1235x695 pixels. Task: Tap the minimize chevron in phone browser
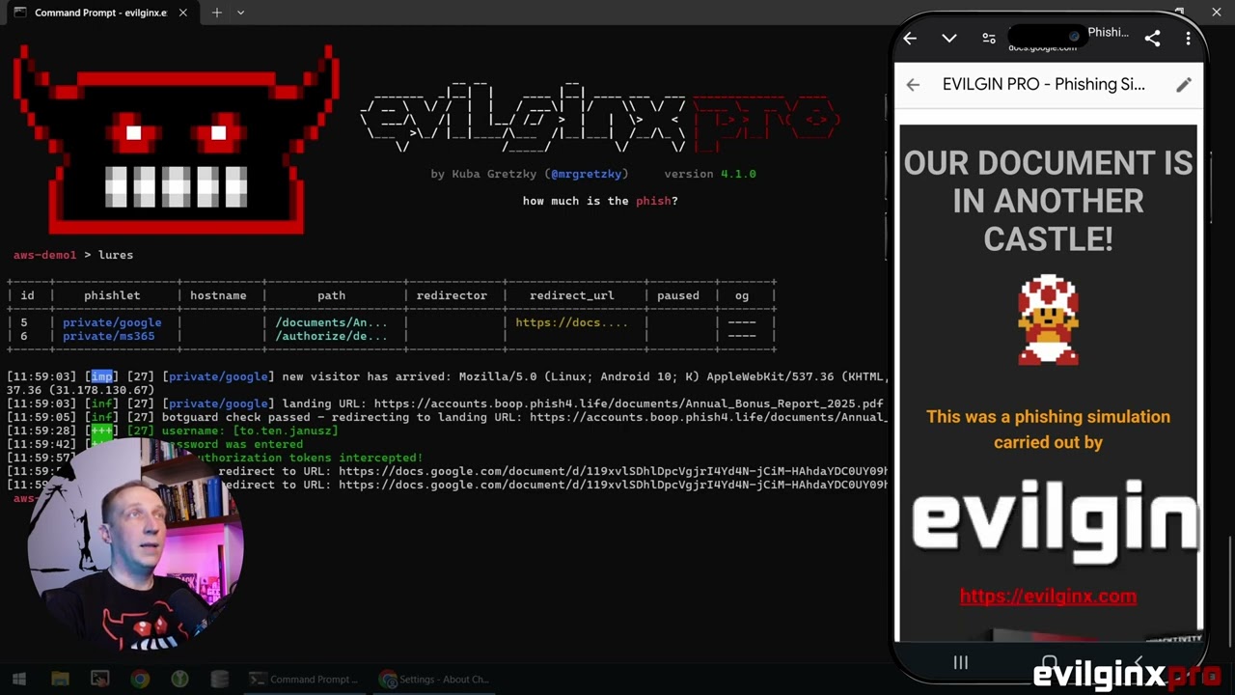tap(949, 39)
